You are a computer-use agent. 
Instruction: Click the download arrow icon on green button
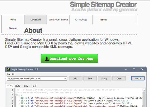point(47,59)
